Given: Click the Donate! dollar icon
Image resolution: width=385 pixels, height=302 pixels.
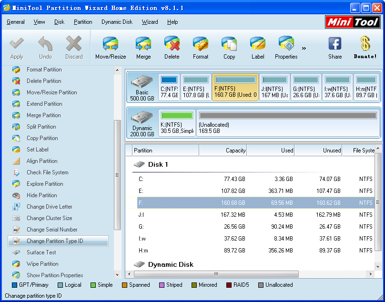Looking at the screenshot, I should point(365,47).
